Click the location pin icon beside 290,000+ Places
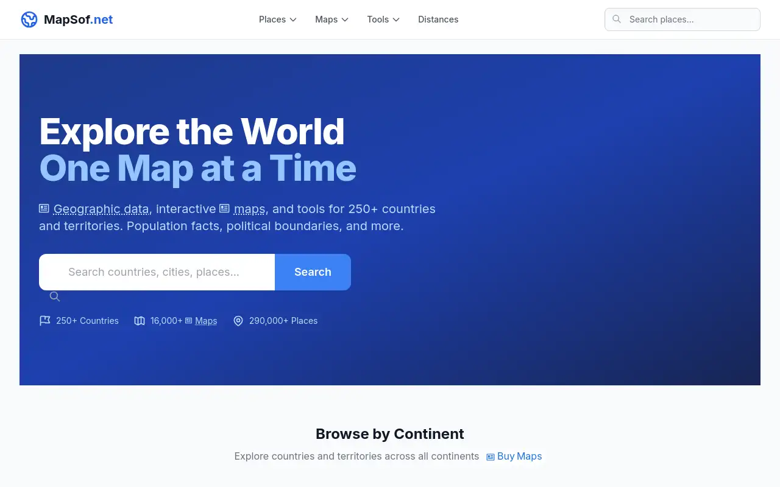This screenshot has height=487, width=780. (x=238, y=321)
